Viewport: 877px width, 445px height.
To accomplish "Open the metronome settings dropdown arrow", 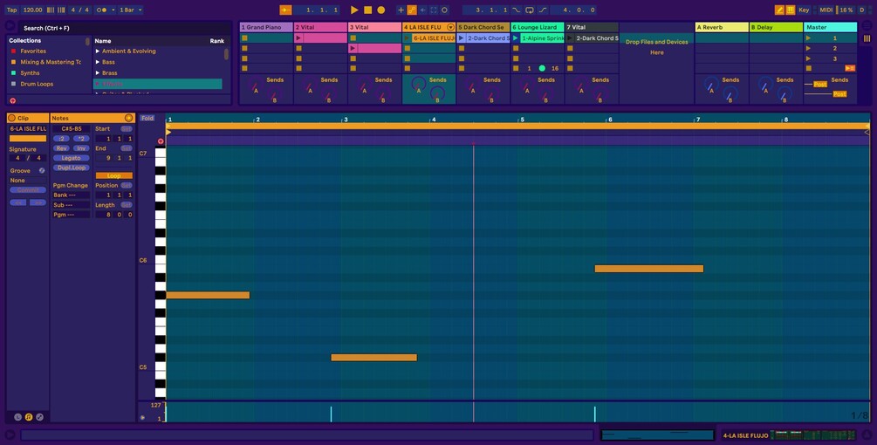I will pyautogui.click(x=113, y=10).
